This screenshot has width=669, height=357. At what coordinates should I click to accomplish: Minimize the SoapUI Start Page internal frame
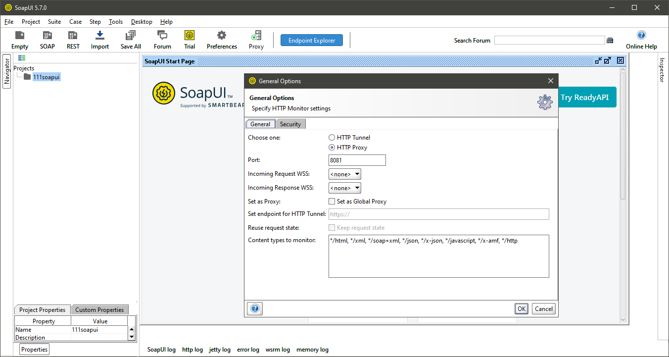coord(599,61)
